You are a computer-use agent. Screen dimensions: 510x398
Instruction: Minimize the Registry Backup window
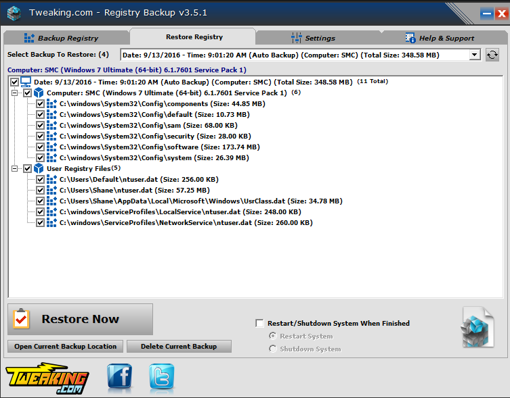coord(486,14)
